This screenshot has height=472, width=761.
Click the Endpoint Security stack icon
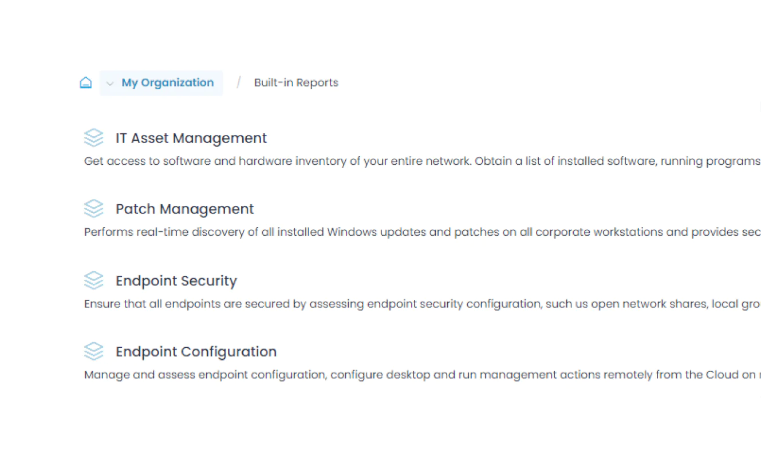click(94, 280)
